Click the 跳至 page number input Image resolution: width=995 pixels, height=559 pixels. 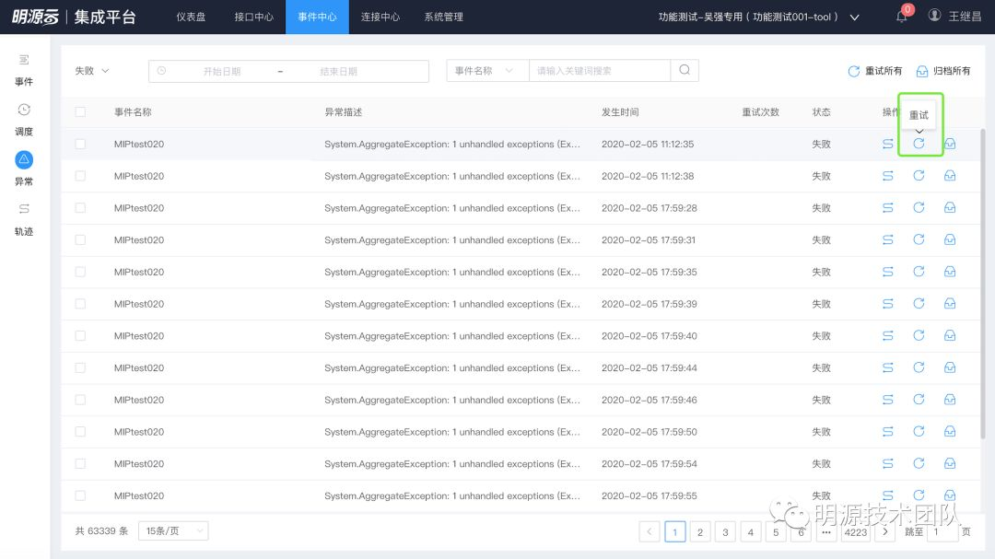pyautogui.click(x=942, y=531)
